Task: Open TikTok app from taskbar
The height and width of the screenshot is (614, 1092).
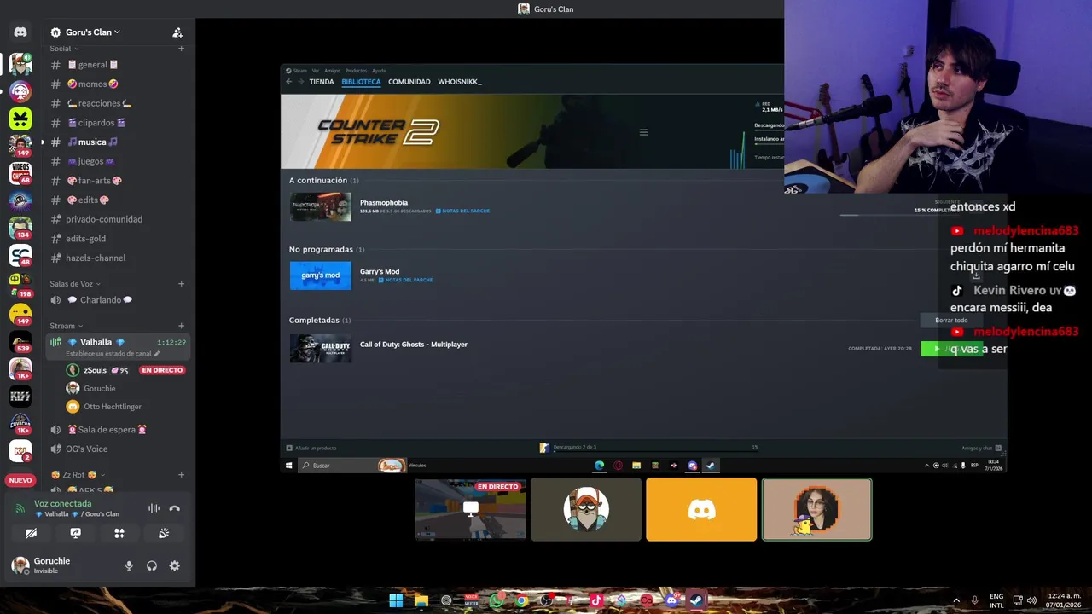Action: click(x=596, y=600)
